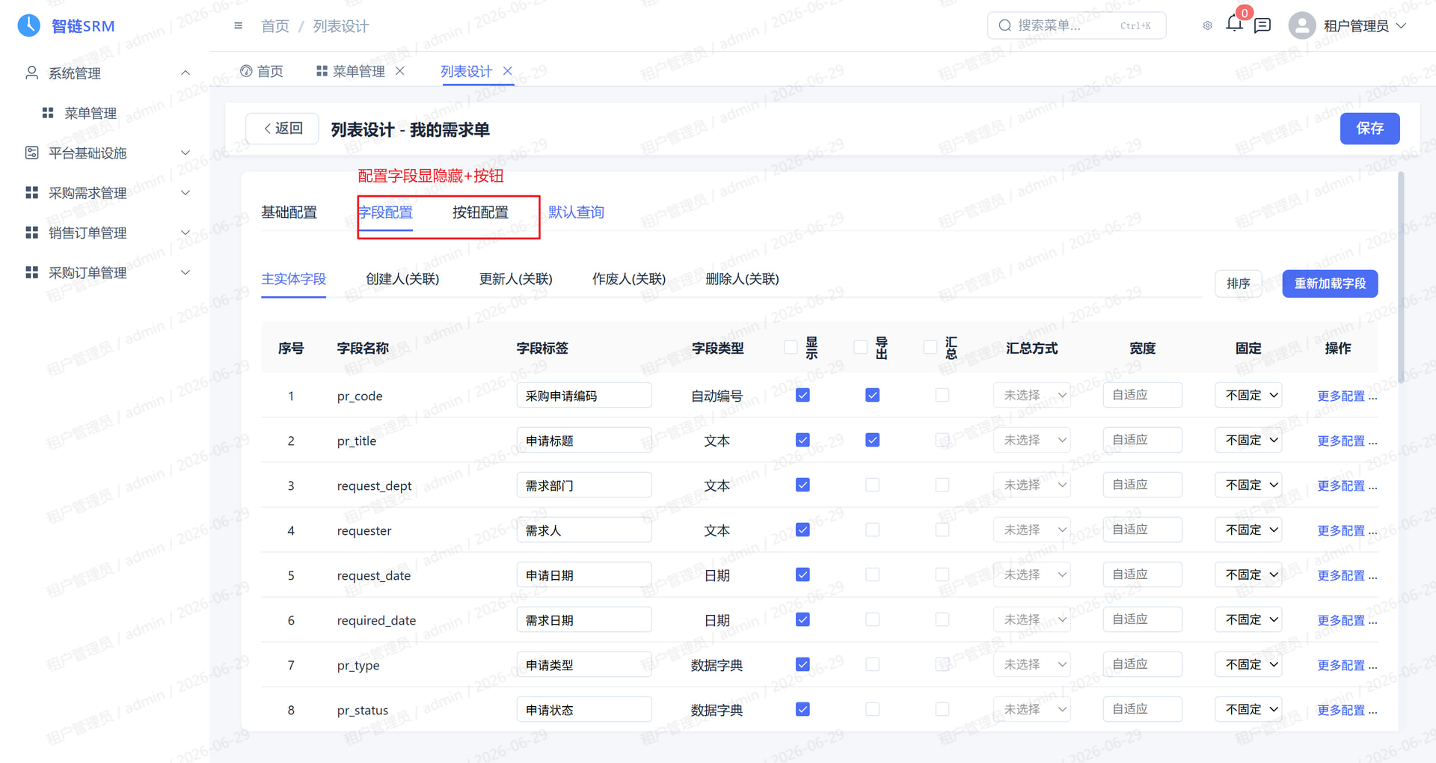Open 汇总方式 dropdown for pr_code row
The height and width of the screenshot is (763, 1436).
click(x=1031, y=395)
